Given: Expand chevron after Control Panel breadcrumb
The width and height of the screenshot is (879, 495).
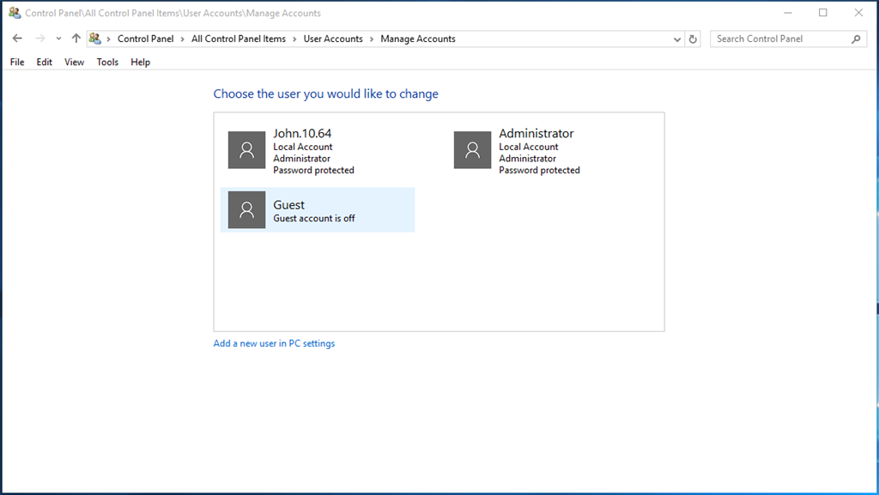Looking at the screenshot, I should [x=183, y=39].
